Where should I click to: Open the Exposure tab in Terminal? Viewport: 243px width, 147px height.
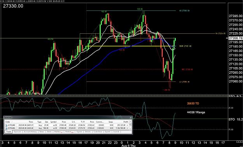pos(17,132)
